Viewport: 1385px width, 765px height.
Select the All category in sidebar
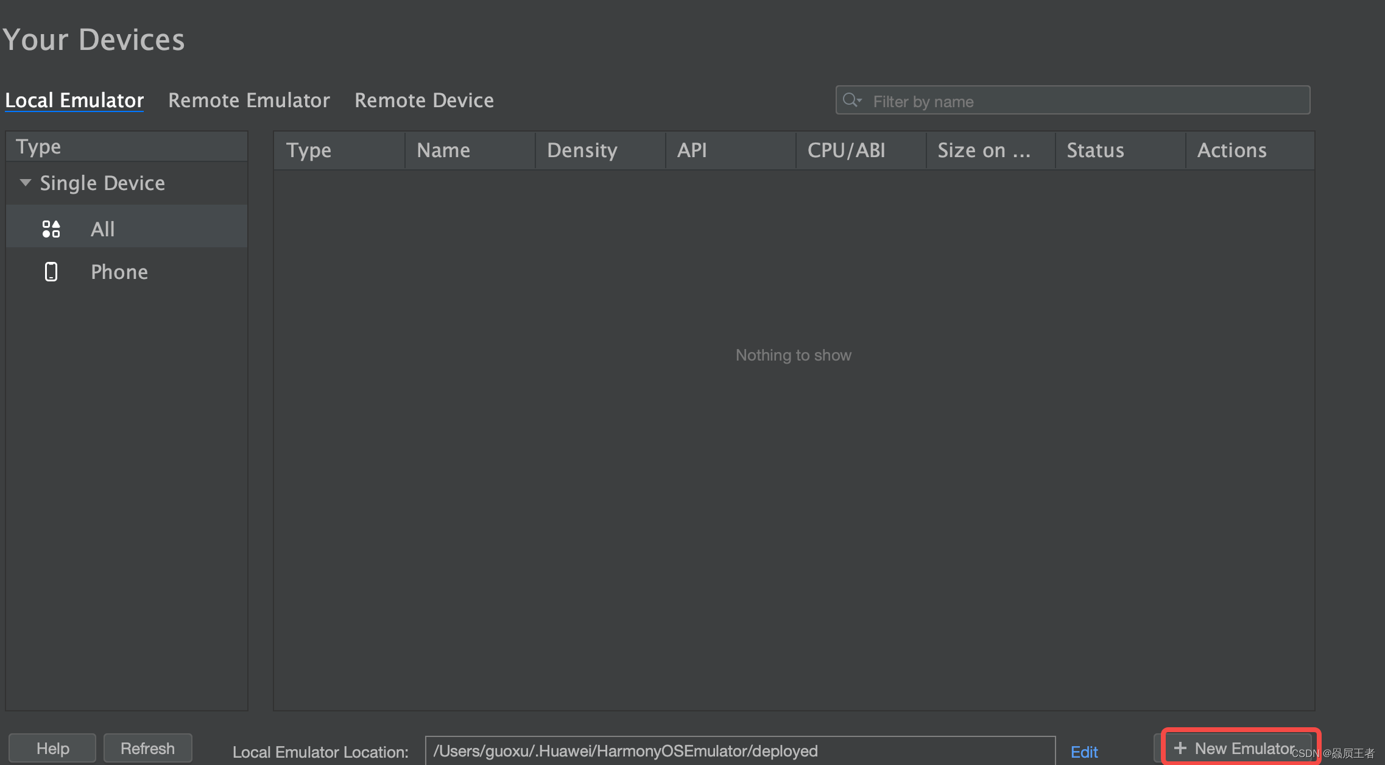102,229
